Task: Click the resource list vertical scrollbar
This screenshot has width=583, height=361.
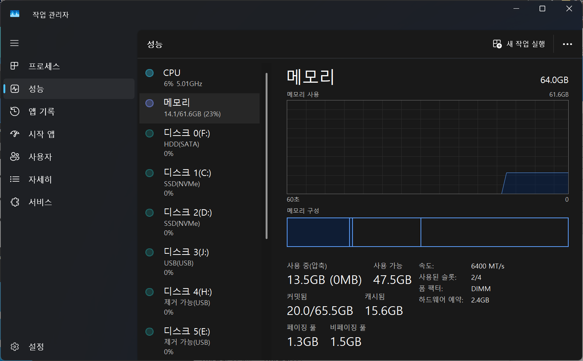Action: (266, 156)
